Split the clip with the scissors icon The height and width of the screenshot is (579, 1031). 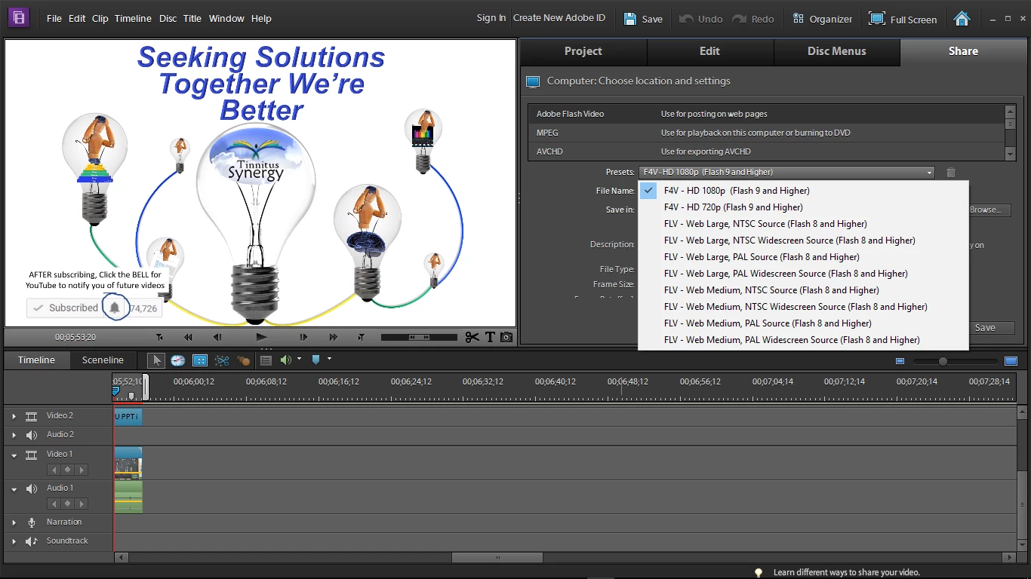[472, 337]
